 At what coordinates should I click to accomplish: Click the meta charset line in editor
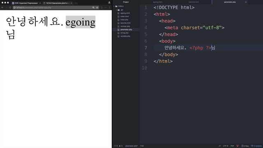[194, 28]
